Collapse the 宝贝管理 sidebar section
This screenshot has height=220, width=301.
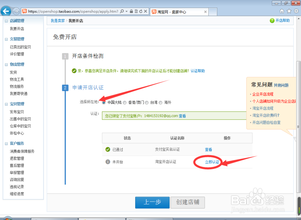pyautogui.click(x=6, y=104)
